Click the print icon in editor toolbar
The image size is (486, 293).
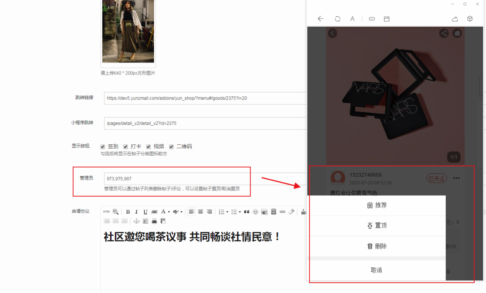154,221
